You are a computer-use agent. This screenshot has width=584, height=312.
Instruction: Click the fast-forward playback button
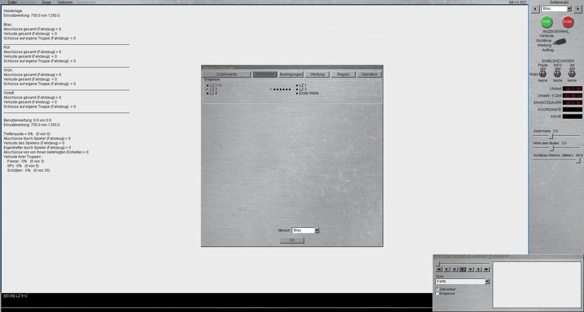click(x=486, y=269)
